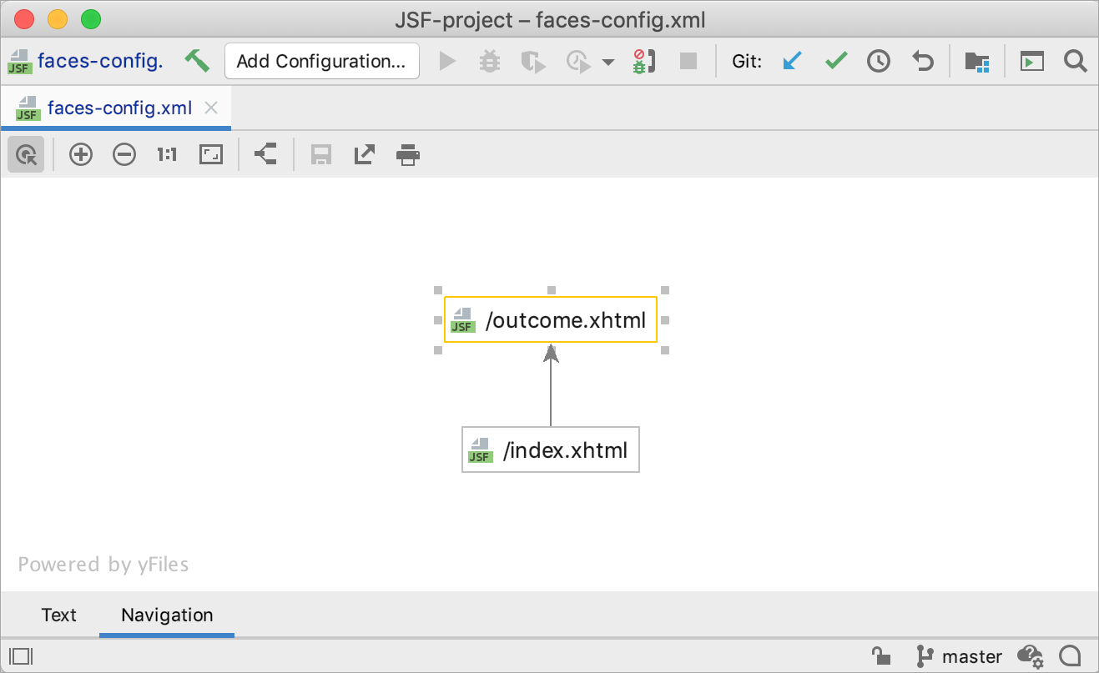Toggle the selection mode tool
This screenshot has height=673, width=1099.
pyautogui.click(x=27, y=154)
